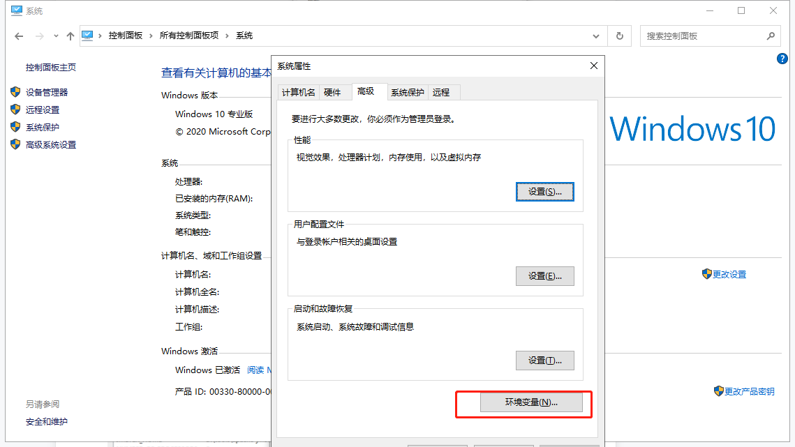Click the shield icon beside sidebar 系统保护
795x447 pixels.
pyautogui.click(x=15, y=127)
